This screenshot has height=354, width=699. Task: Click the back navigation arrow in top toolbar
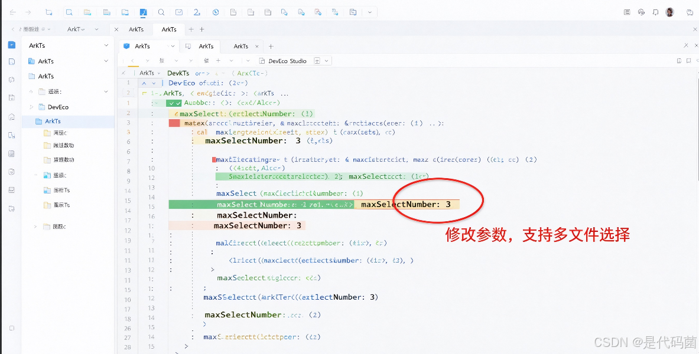click(x=12, y=12)
